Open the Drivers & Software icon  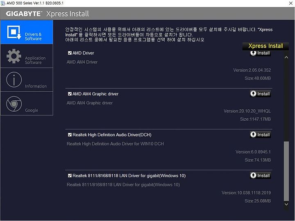click(14, 32)
